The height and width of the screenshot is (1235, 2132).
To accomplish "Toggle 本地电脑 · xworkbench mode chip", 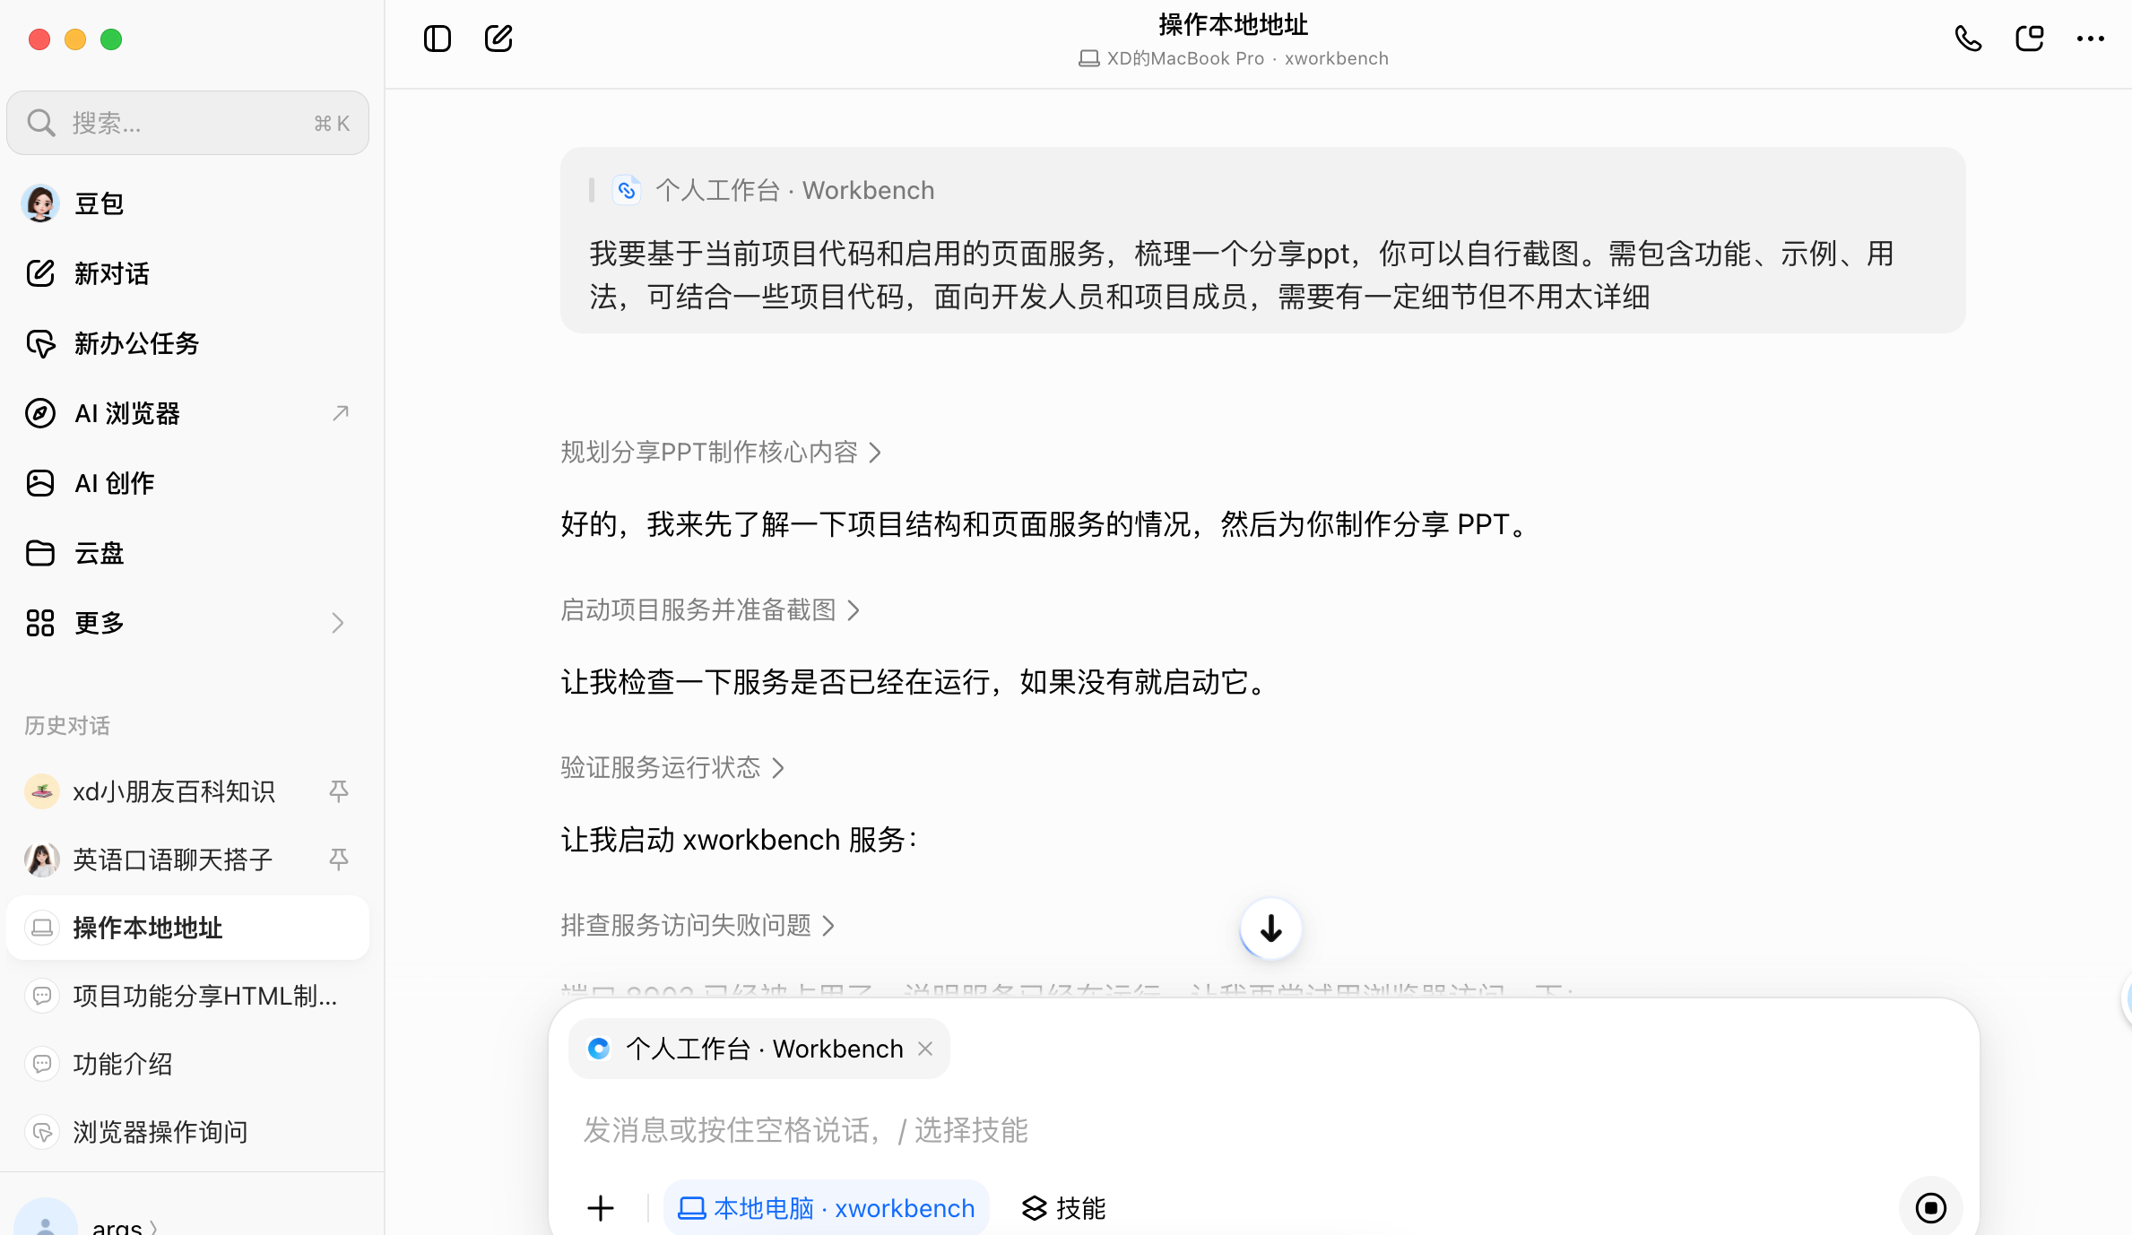I will coord(826,1208).
